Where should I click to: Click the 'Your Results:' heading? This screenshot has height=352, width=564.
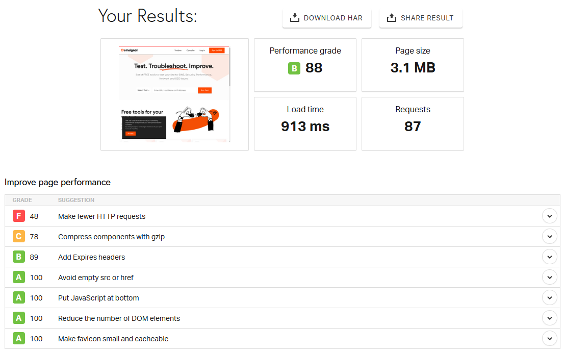click(147, 16)
